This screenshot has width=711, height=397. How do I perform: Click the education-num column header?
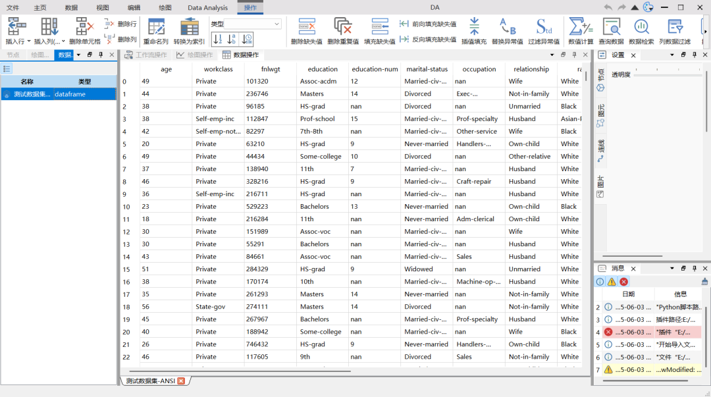tap(375, 69)
